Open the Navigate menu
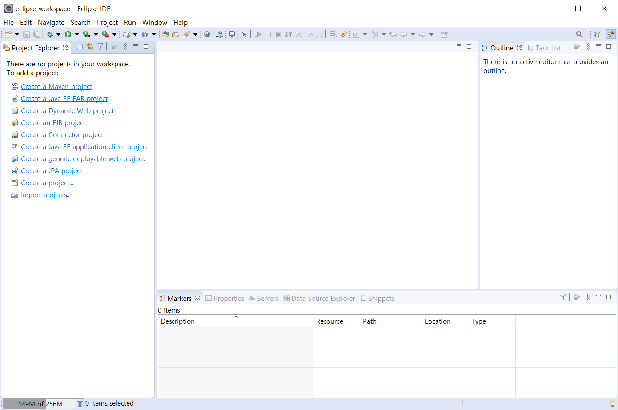 pos(51,22)
